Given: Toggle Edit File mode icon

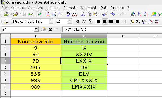Looking at the screenshot, I should (x=39, y=14).
